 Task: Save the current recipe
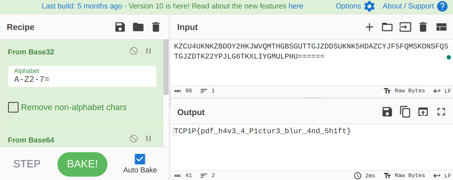pyautogui.click(x=120, y=27)
